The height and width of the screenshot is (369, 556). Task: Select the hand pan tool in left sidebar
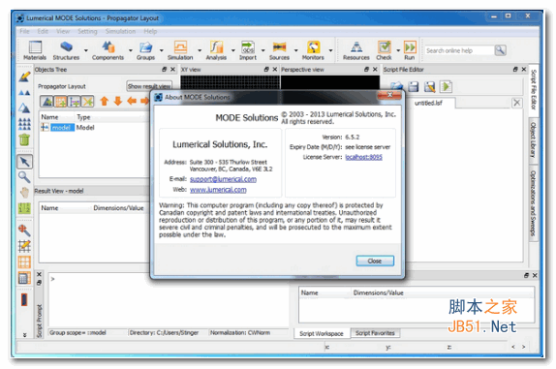[24, 193]
